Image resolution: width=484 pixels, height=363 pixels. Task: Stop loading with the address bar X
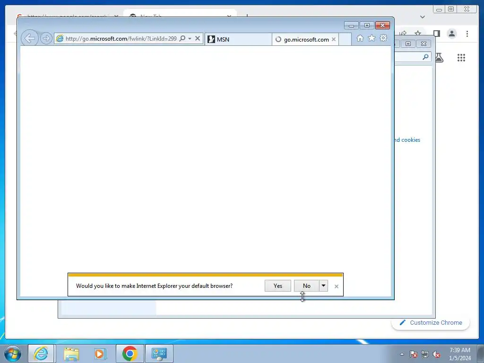pos(198,39)
